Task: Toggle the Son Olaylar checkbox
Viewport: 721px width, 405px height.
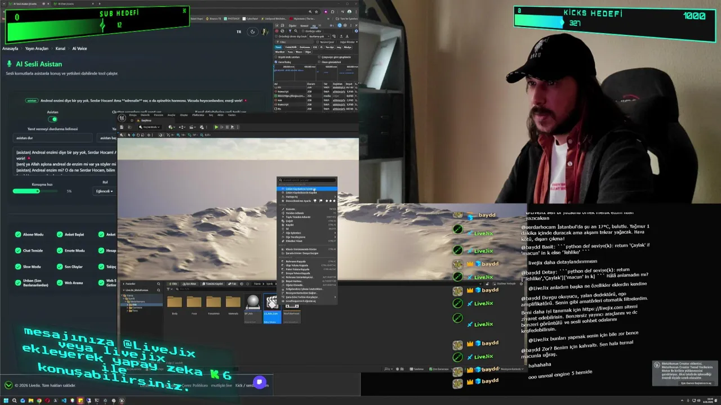Action: pyautogui.click(x=60, y=267)
